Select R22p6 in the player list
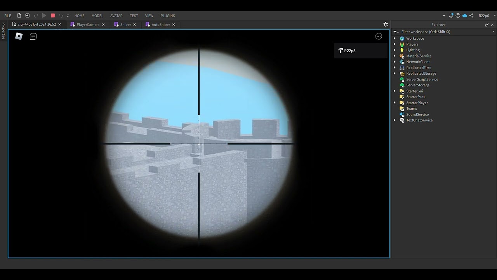This screenshot has width=497, height=280. coord(361,51)
